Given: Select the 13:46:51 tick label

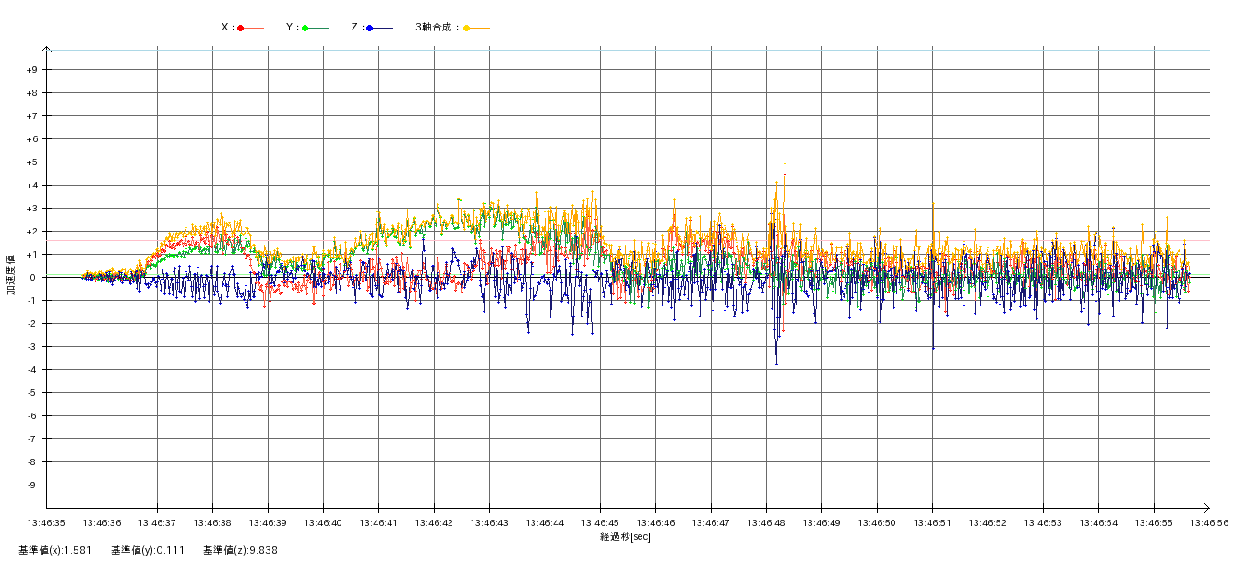Looking at the screenshot, I should [932, 523].
